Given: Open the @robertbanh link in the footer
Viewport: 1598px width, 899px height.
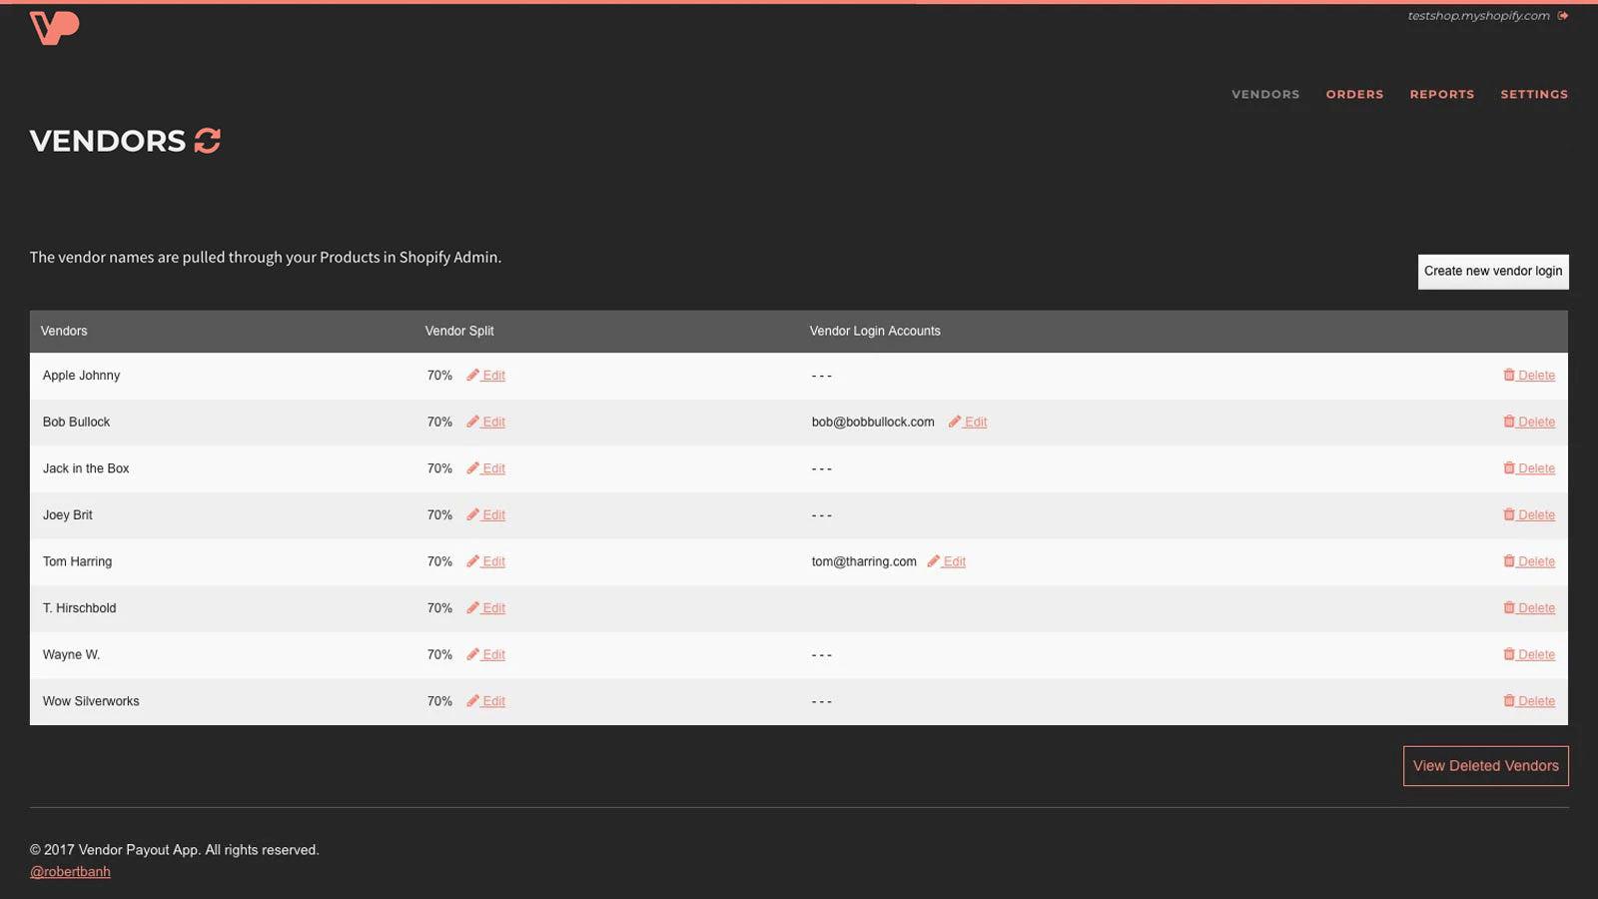Looking at the screenshot, I should (x=70, y=871).
